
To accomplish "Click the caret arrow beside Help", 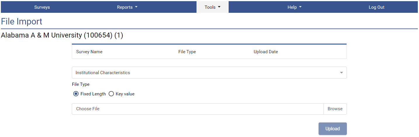I will (x=300, y=7).
